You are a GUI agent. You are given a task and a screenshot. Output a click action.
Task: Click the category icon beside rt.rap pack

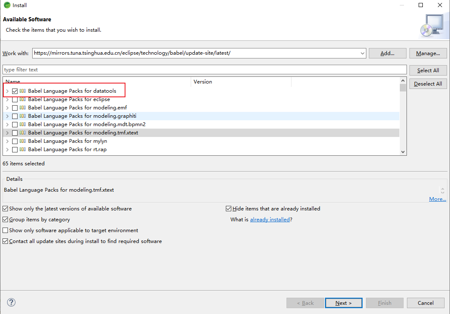[23, 149]
